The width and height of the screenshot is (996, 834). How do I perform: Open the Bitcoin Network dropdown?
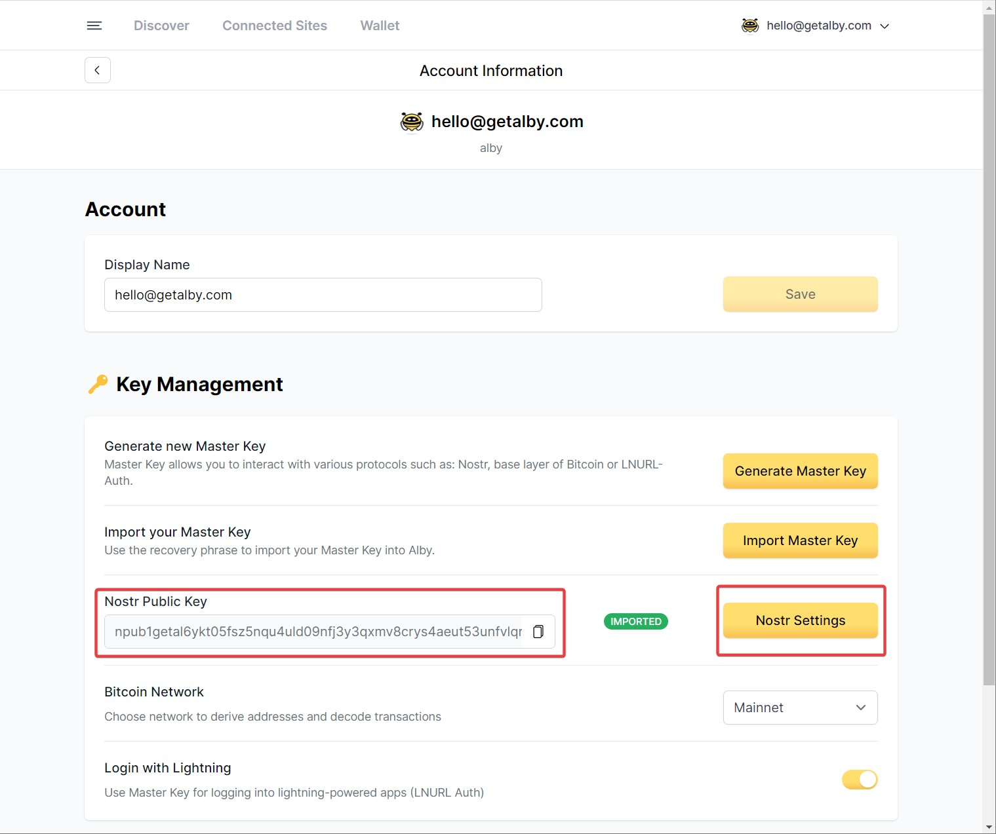pos(800,708)
